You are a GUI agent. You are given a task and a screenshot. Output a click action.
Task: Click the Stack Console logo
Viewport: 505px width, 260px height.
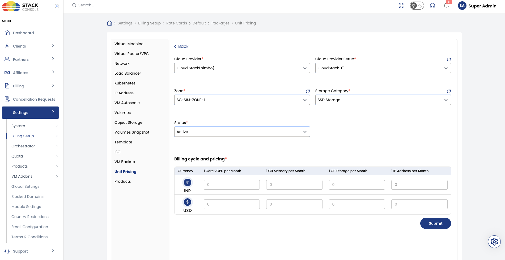[20, 6]
